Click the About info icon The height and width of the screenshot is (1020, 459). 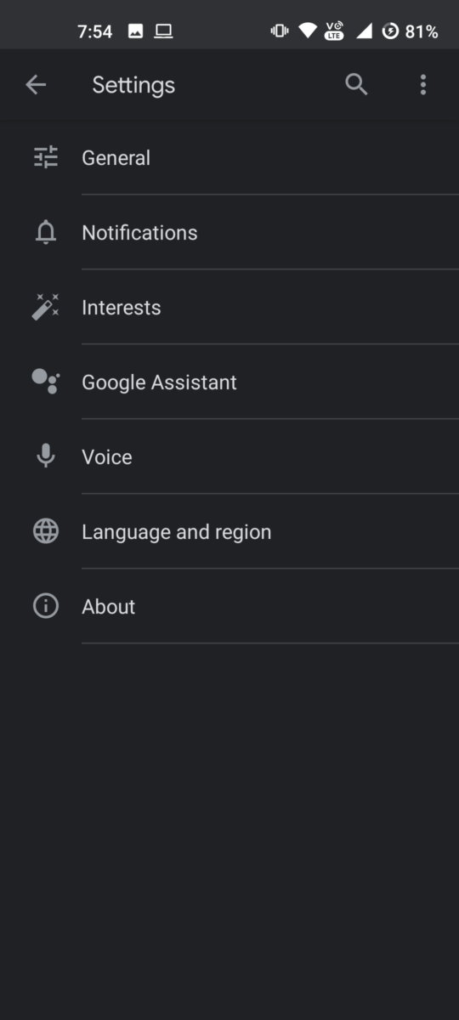click(x=46, y=606)
